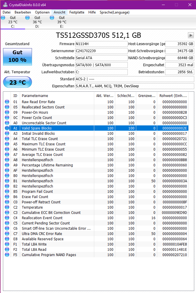Open the Sprache(Language) menu

(x=115, y=12)
